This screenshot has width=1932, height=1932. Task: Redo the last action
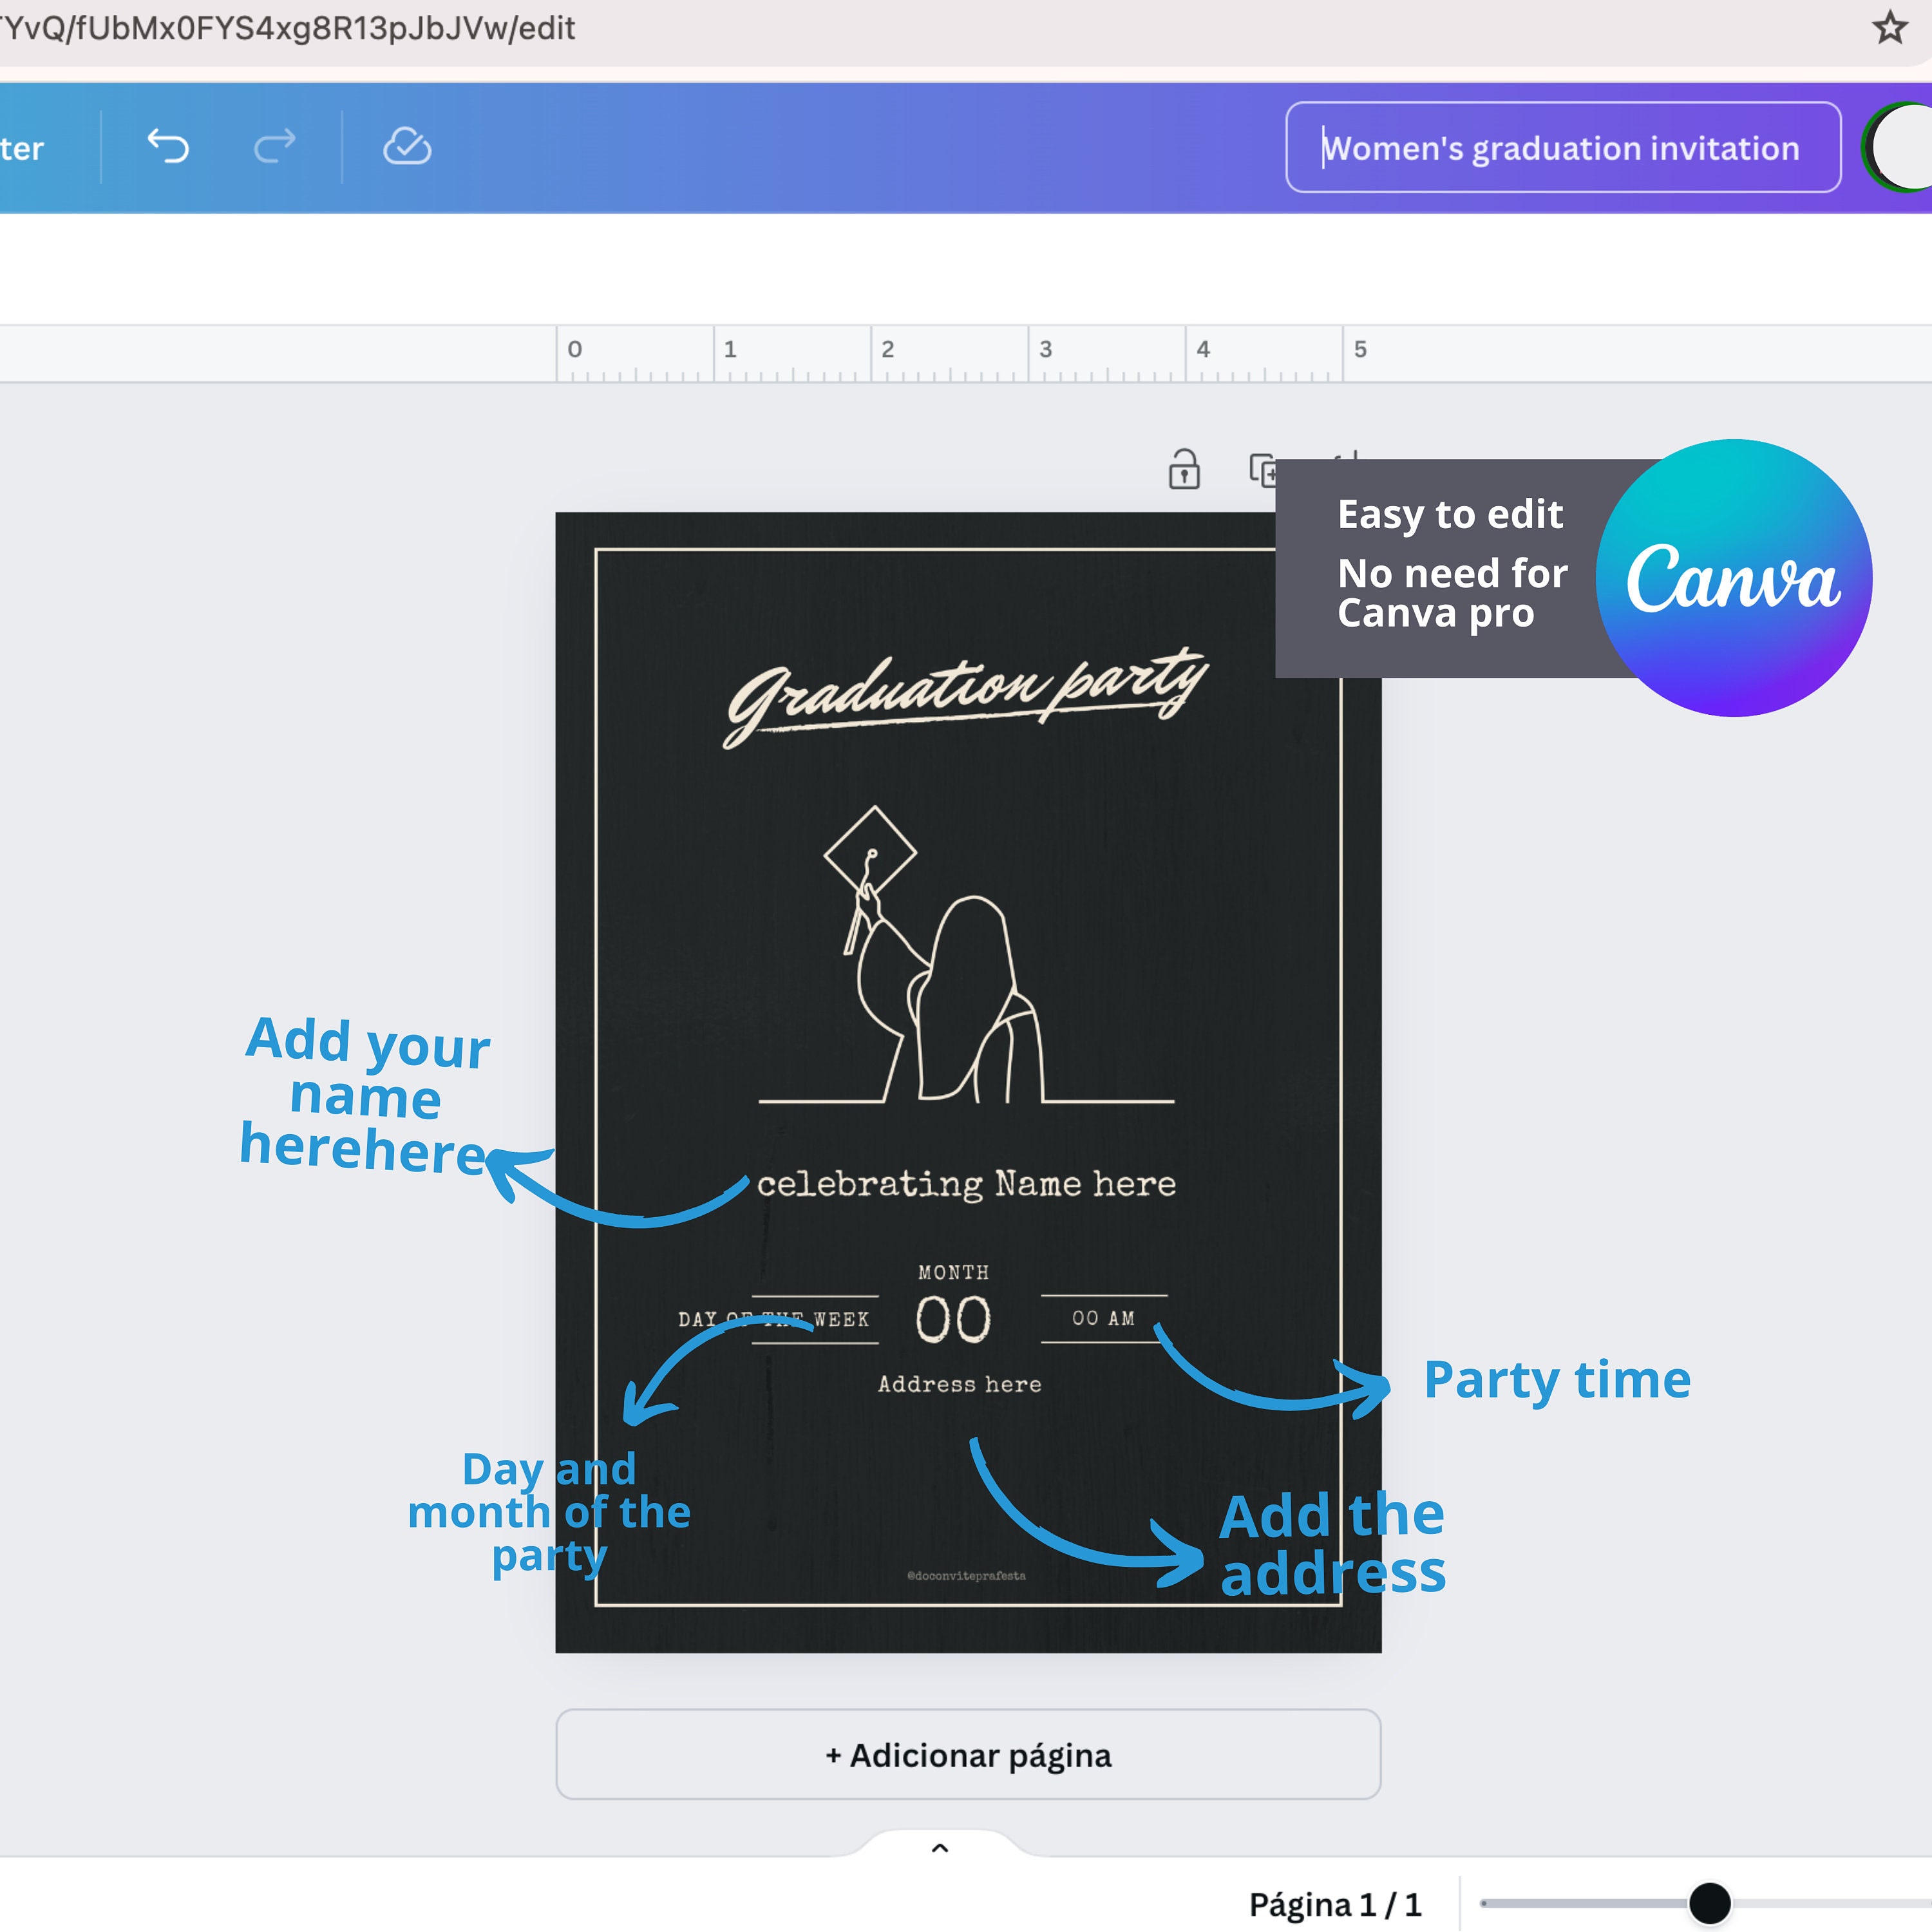point(274,147)
